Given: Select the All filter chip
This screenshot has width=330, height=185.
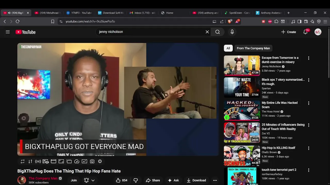Looking at the screenshot, I should [228, 48].
